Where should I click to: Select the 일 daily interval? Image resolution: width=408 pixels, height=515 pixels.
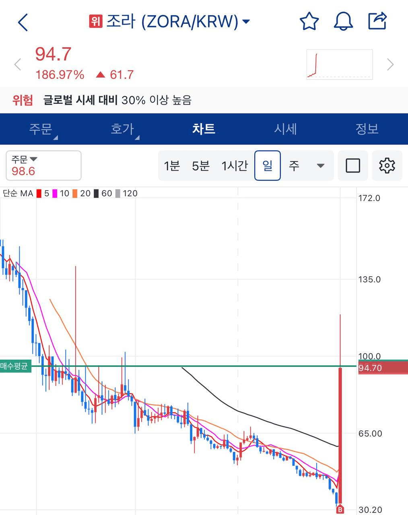tap(267, 165)
